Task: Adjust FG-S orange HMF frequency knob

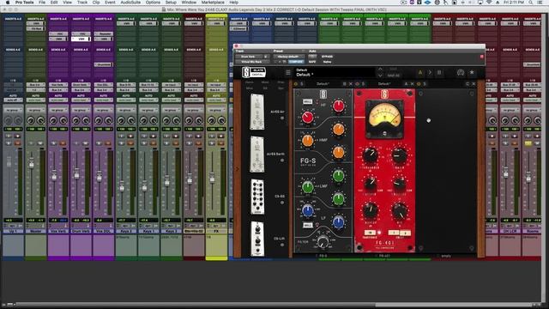Action: (x=307, y=141)
